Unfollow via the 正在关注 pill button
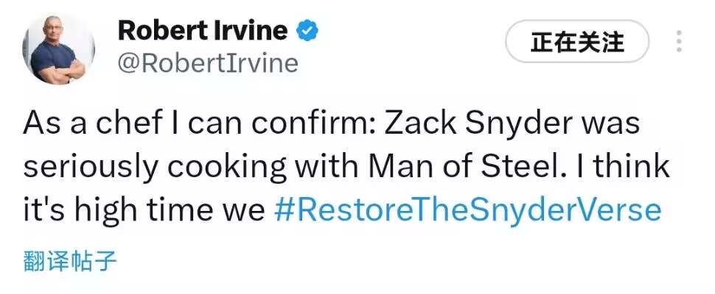 pyautogui.click(x=576, y=42)
